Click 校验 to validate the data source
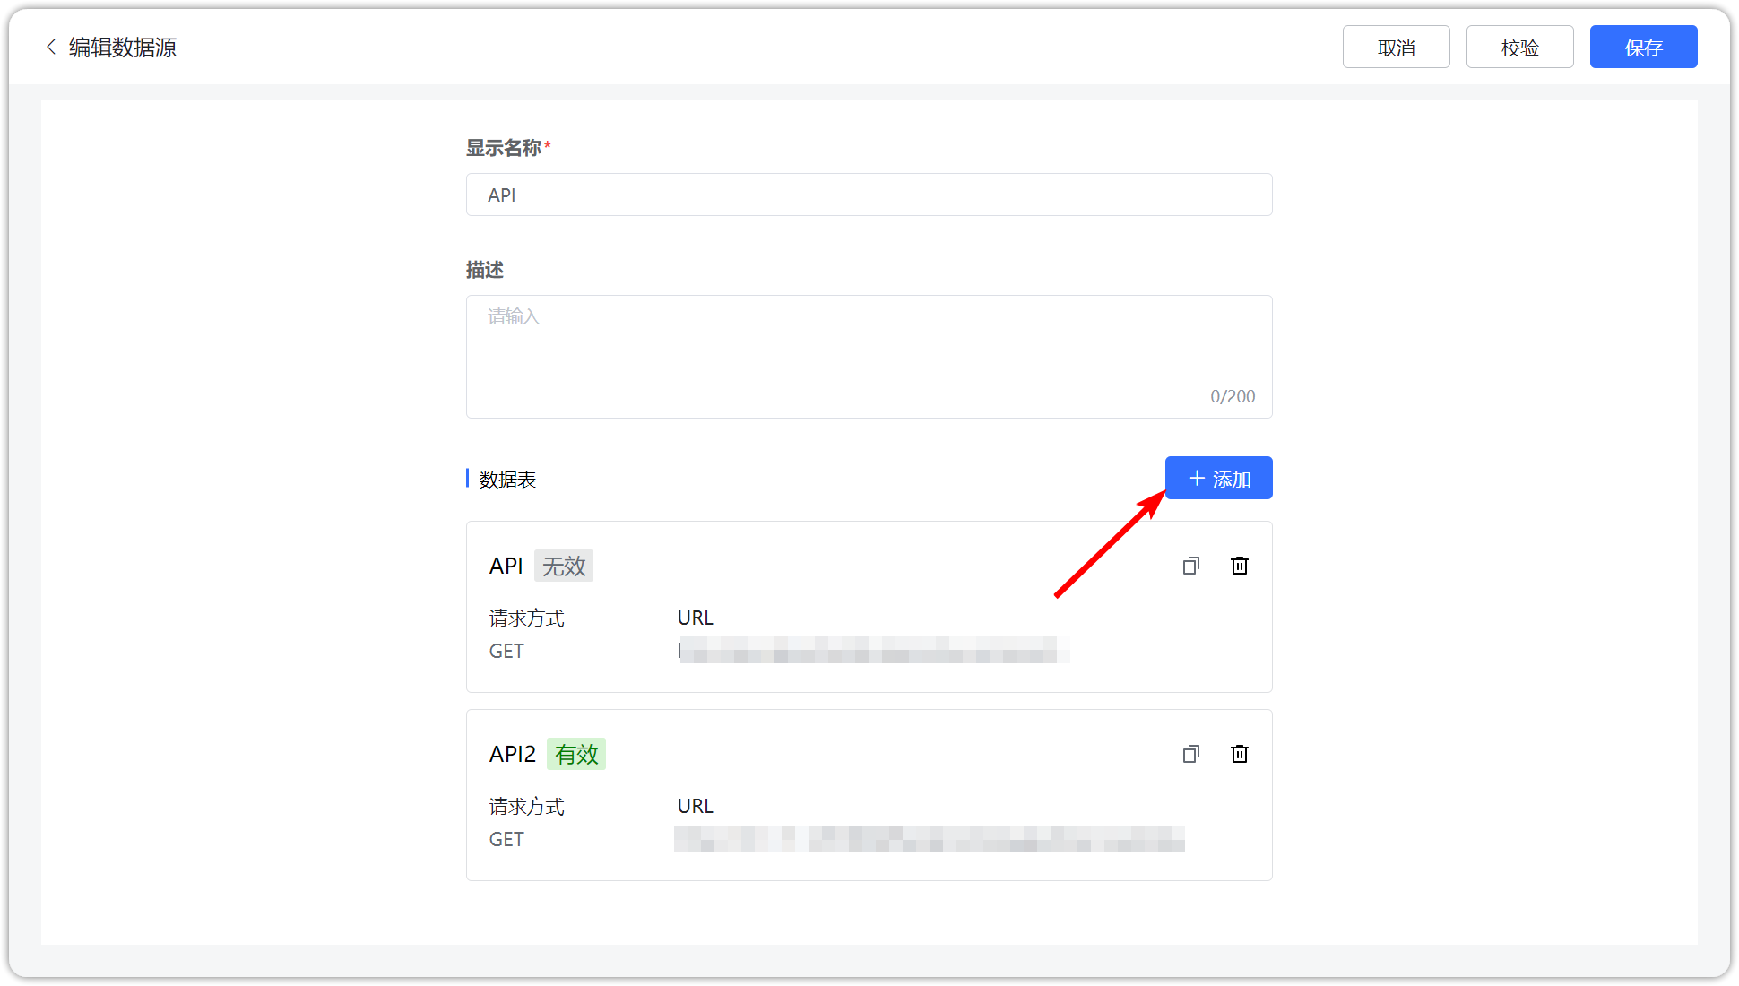 click(x=1519, y=47)
